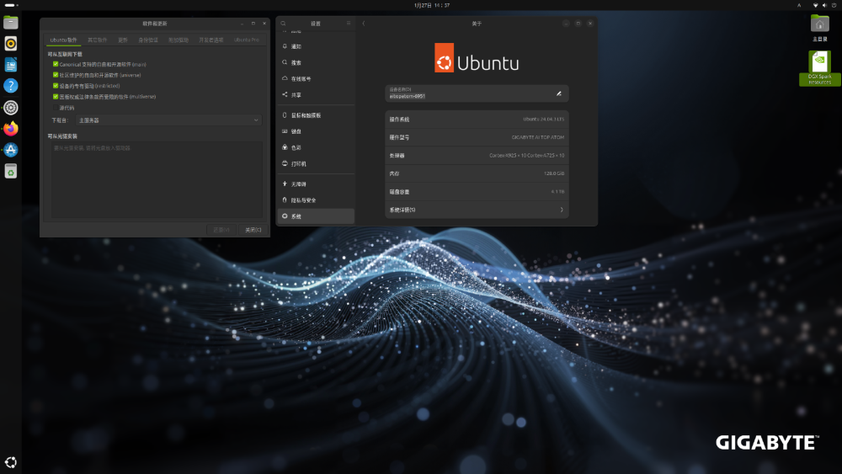Launch Files from the dock
Screen dimensions: 842x474
[x=11, y=23]
